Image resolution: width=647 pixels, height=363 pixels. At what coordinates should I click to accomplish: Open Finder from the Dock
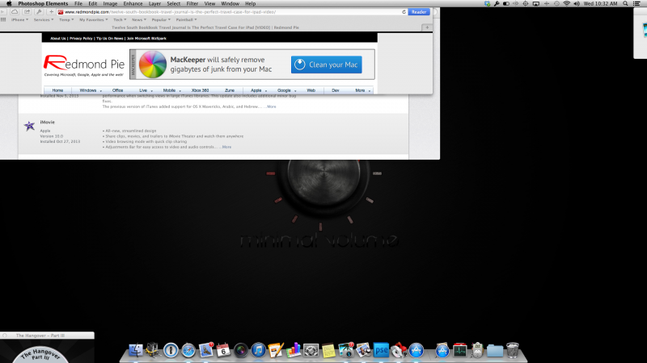[136, 350]
